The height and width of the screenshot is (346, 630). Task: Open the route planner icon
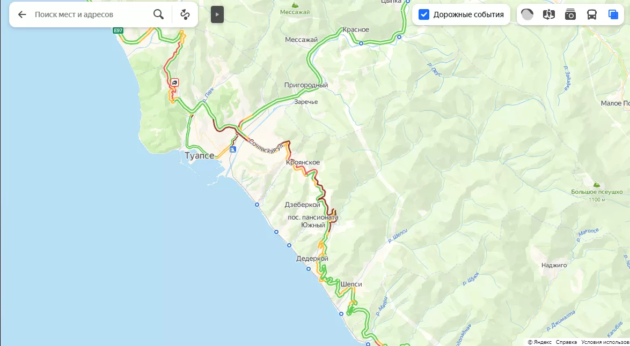185,14
